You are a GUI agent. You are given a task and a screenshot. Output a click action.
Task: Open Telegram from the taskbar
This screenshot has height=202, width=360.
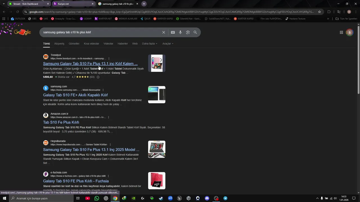225,198
